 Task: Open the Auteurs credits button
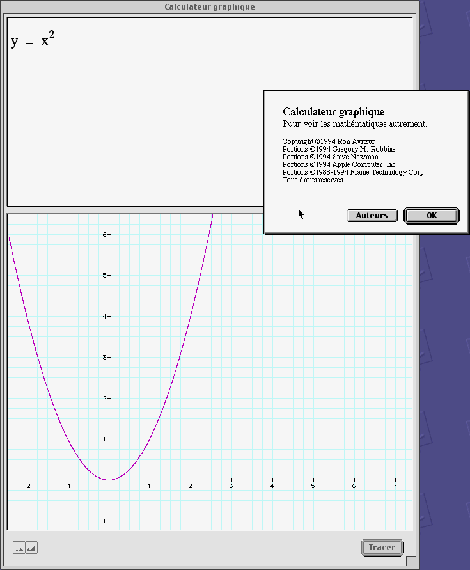pos(372,216)
